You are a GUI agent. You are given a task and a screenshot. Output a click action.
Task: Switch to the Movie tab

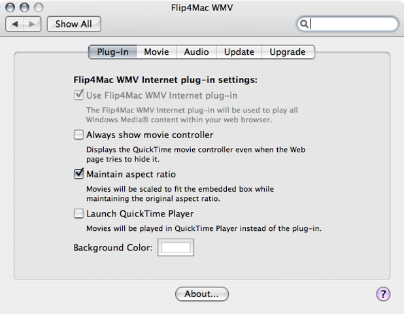point(157,52)
